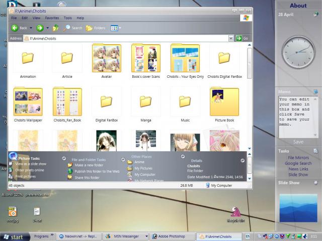This screenshot has width=322, height=241.
Task: Open the Address bar dropdown list
Action: pos(231,38)
